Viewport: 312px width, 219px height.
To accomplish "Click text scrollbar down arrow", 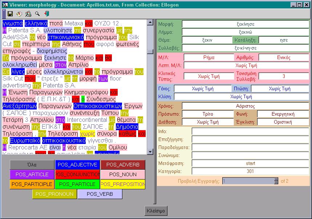I will point(150,152).
